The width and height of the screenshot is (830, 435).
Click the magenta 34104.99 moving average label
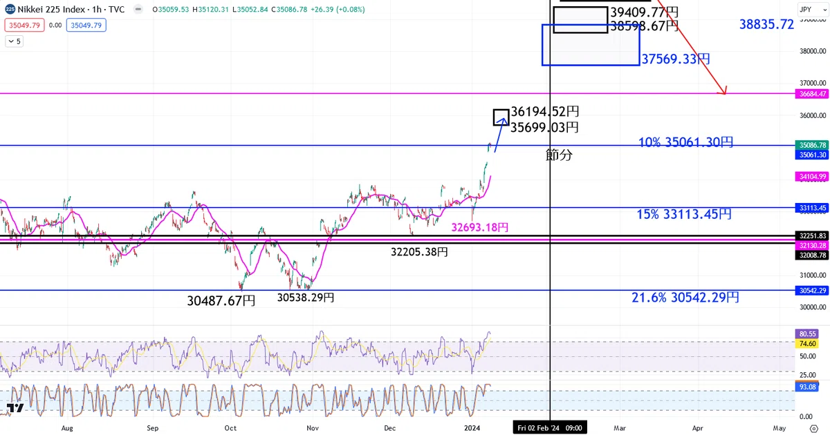click(x=812, y=176)
